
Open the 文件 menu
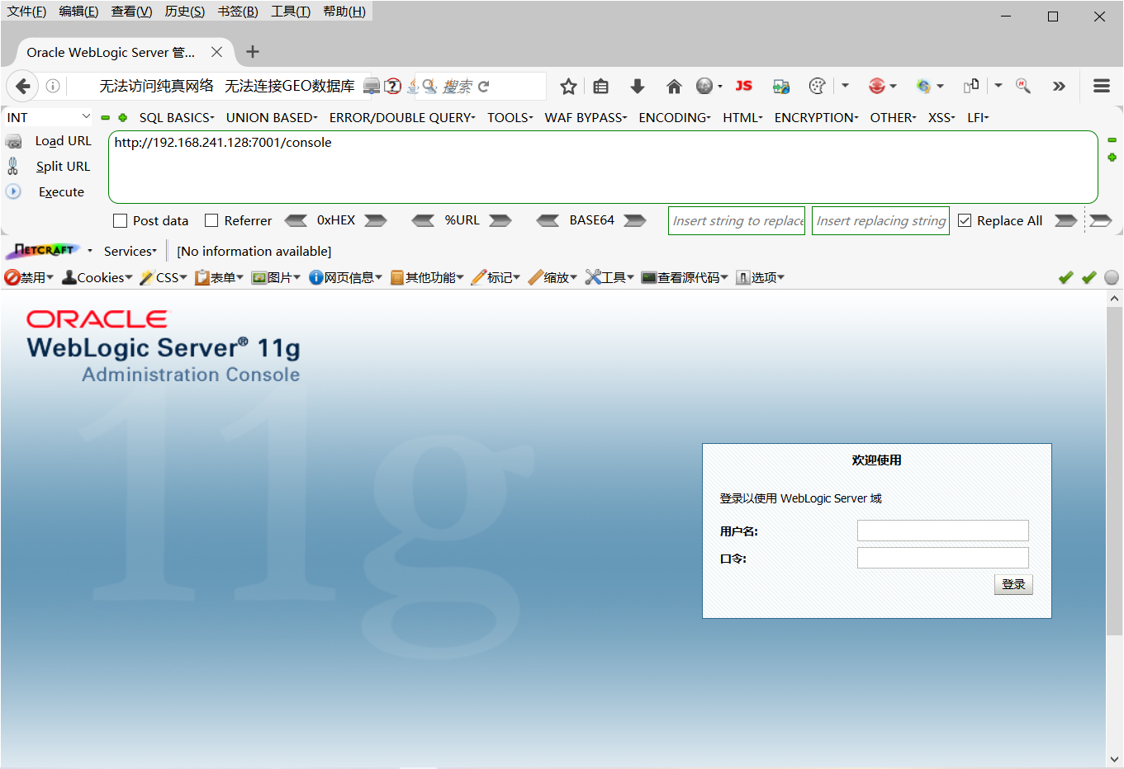tap(26, 11)
